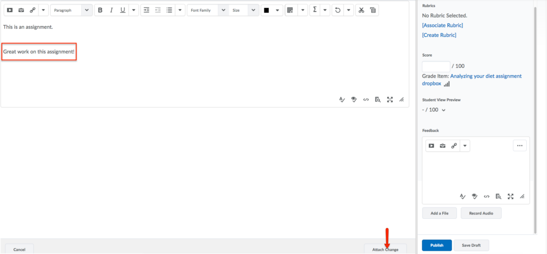Viewport: 547px width, 254px height.
Task: Open HTML source editor in main editor
Action: click(365, 99)
